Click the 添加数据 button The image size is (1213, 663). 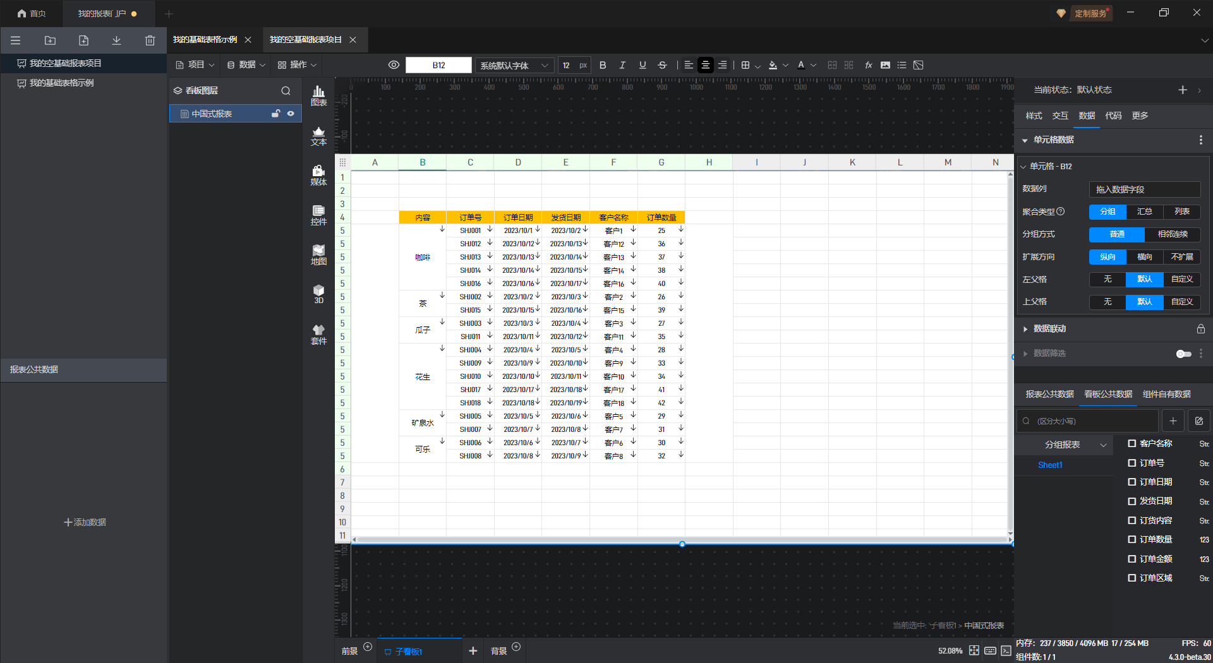[85, 522]
